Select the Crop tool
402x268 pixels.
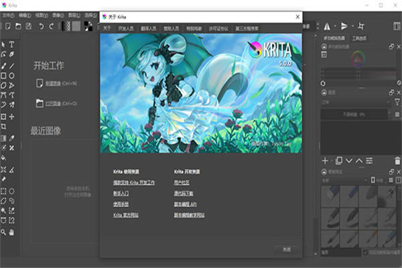point(3,127)
